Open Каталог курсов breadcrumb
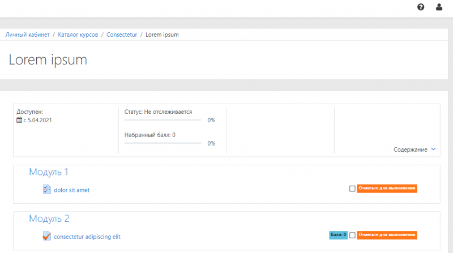 [x=78, y=35]
